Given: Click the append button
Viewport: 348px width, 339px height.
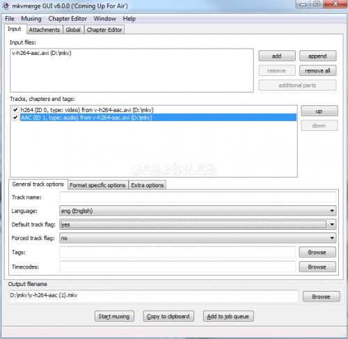Looking at the screenshot, I should [317, 56].
